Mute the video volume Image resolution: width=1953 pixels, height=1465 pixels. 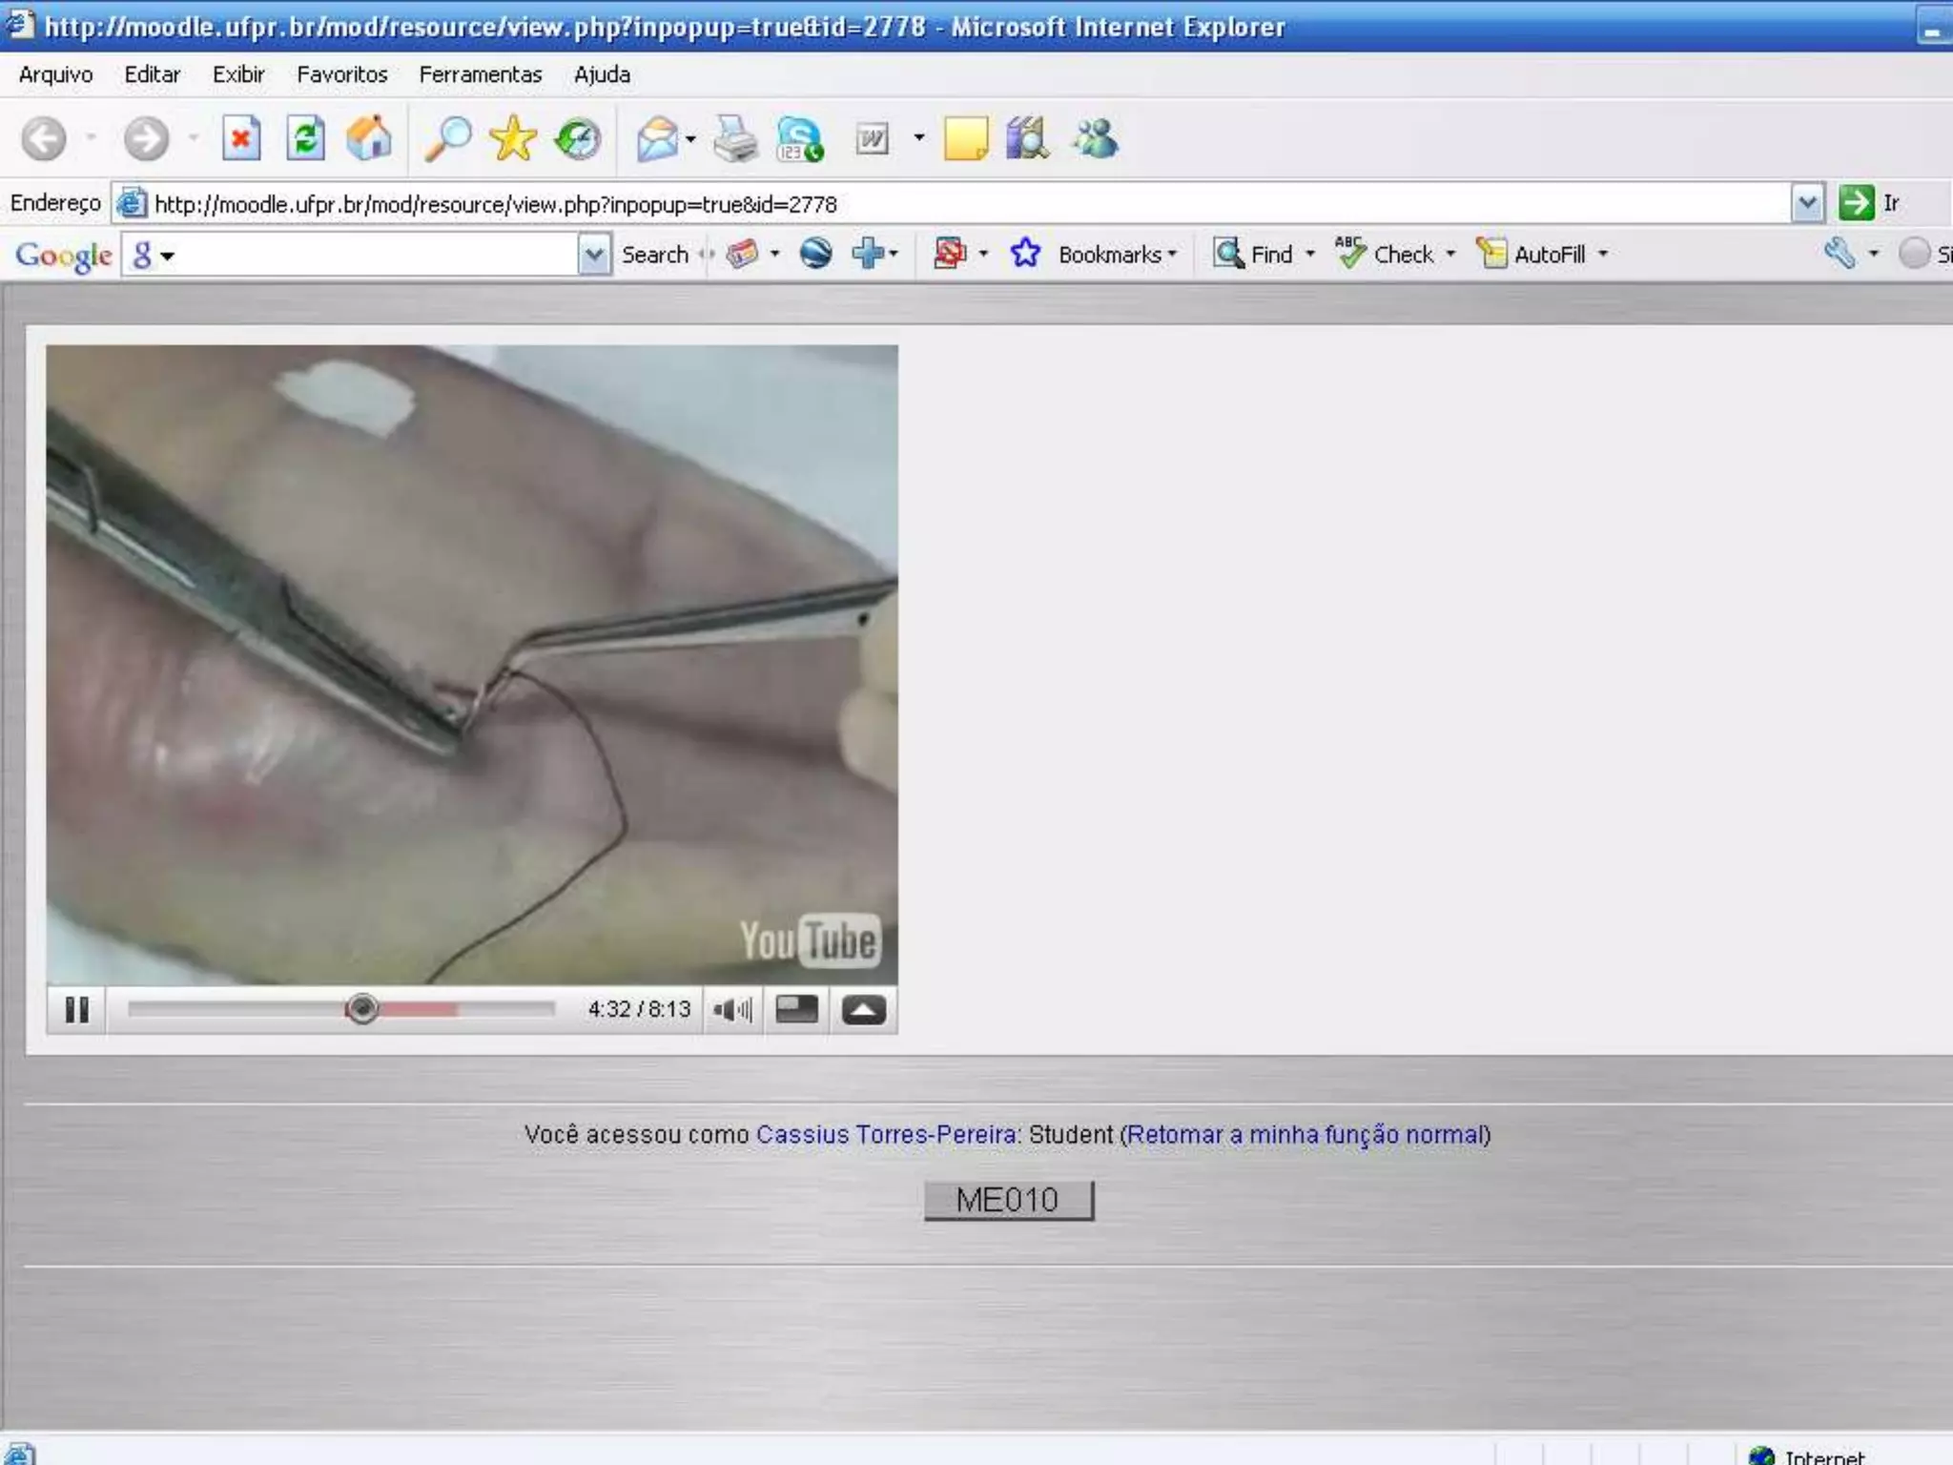731,1009
